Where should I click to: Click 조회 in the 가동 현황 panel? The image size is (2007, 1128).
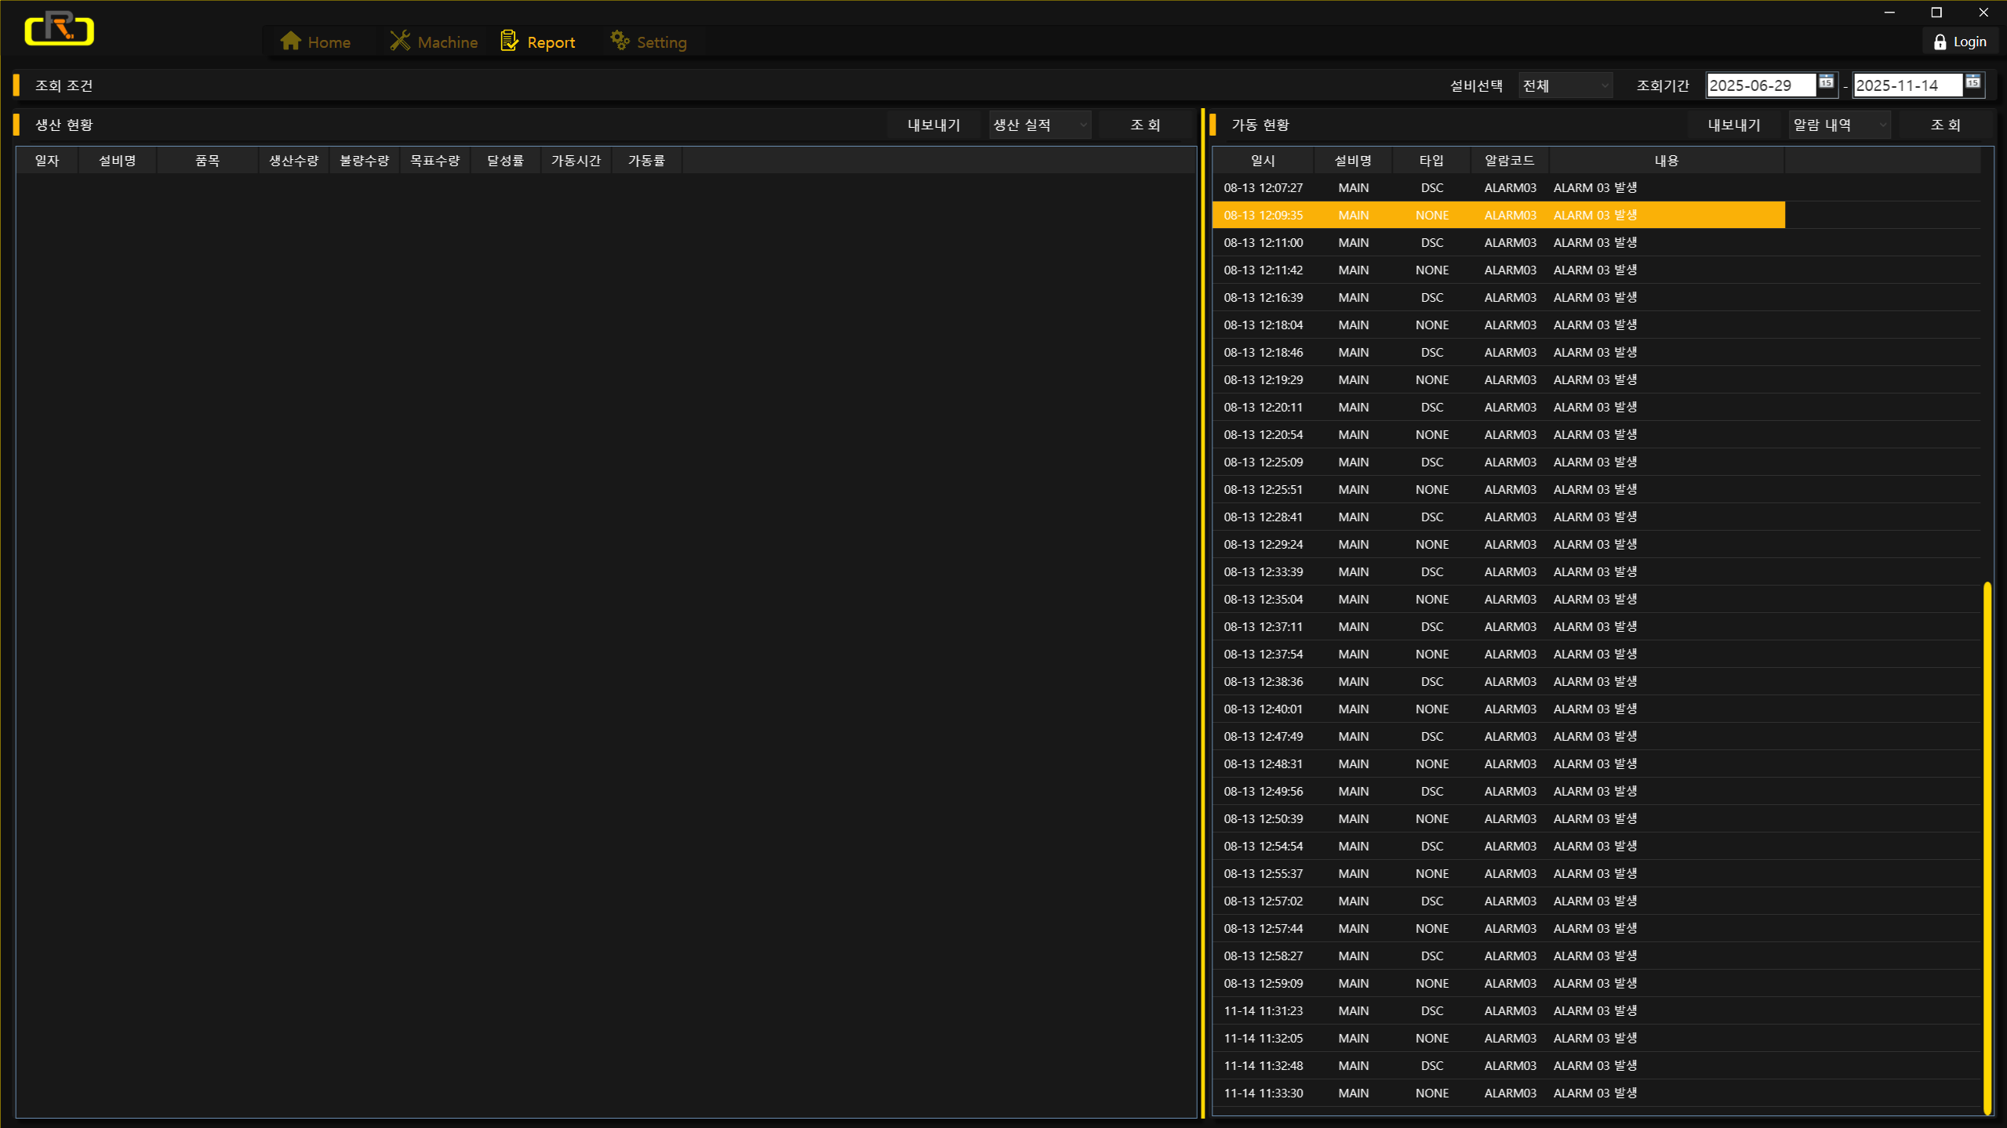point(1945,125)
